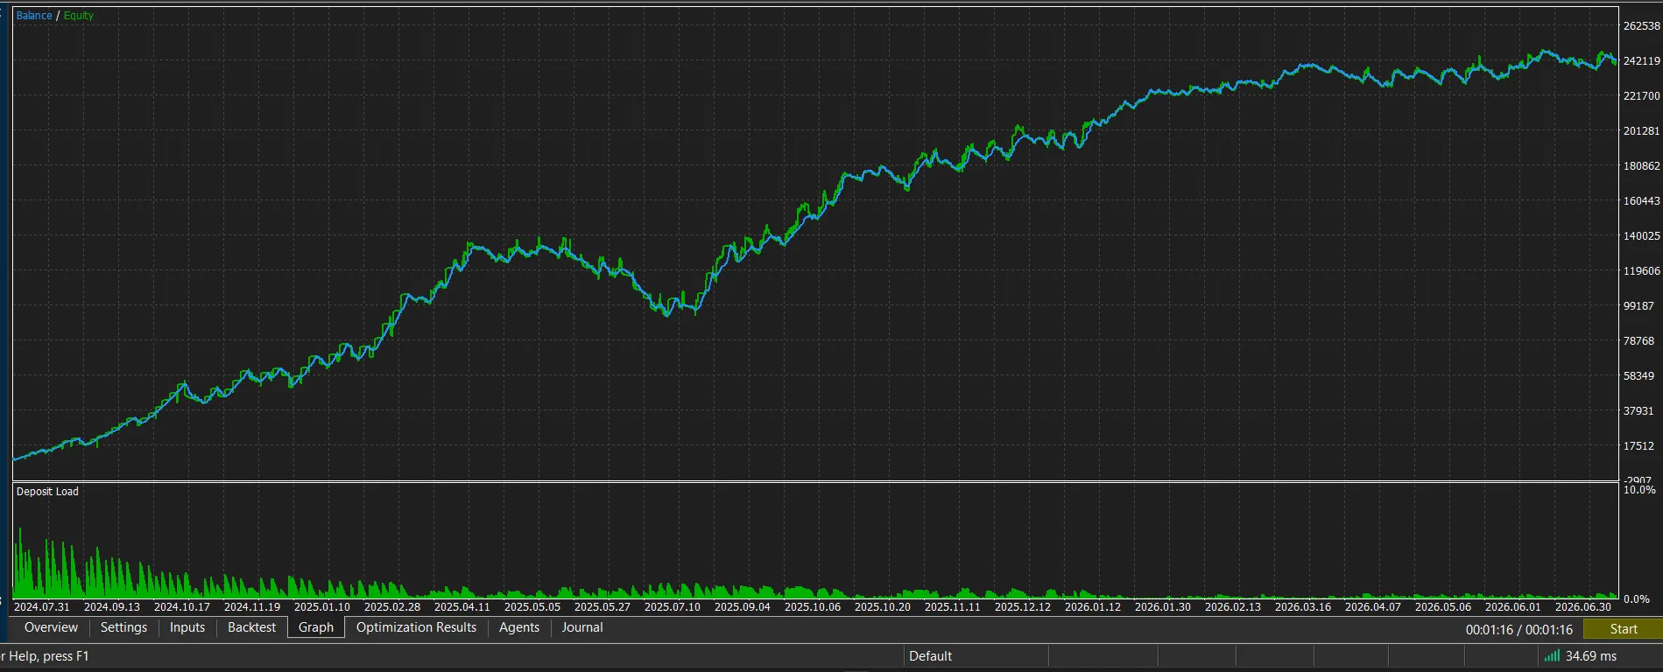The height and width of the screenshot is (672, 1663).
Task: Click the 2025.05.05 date label
Action: [532, 606]
